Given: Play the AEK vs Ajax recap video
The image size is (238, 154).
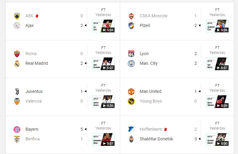Looking at the screenshot, I should 103,26.
